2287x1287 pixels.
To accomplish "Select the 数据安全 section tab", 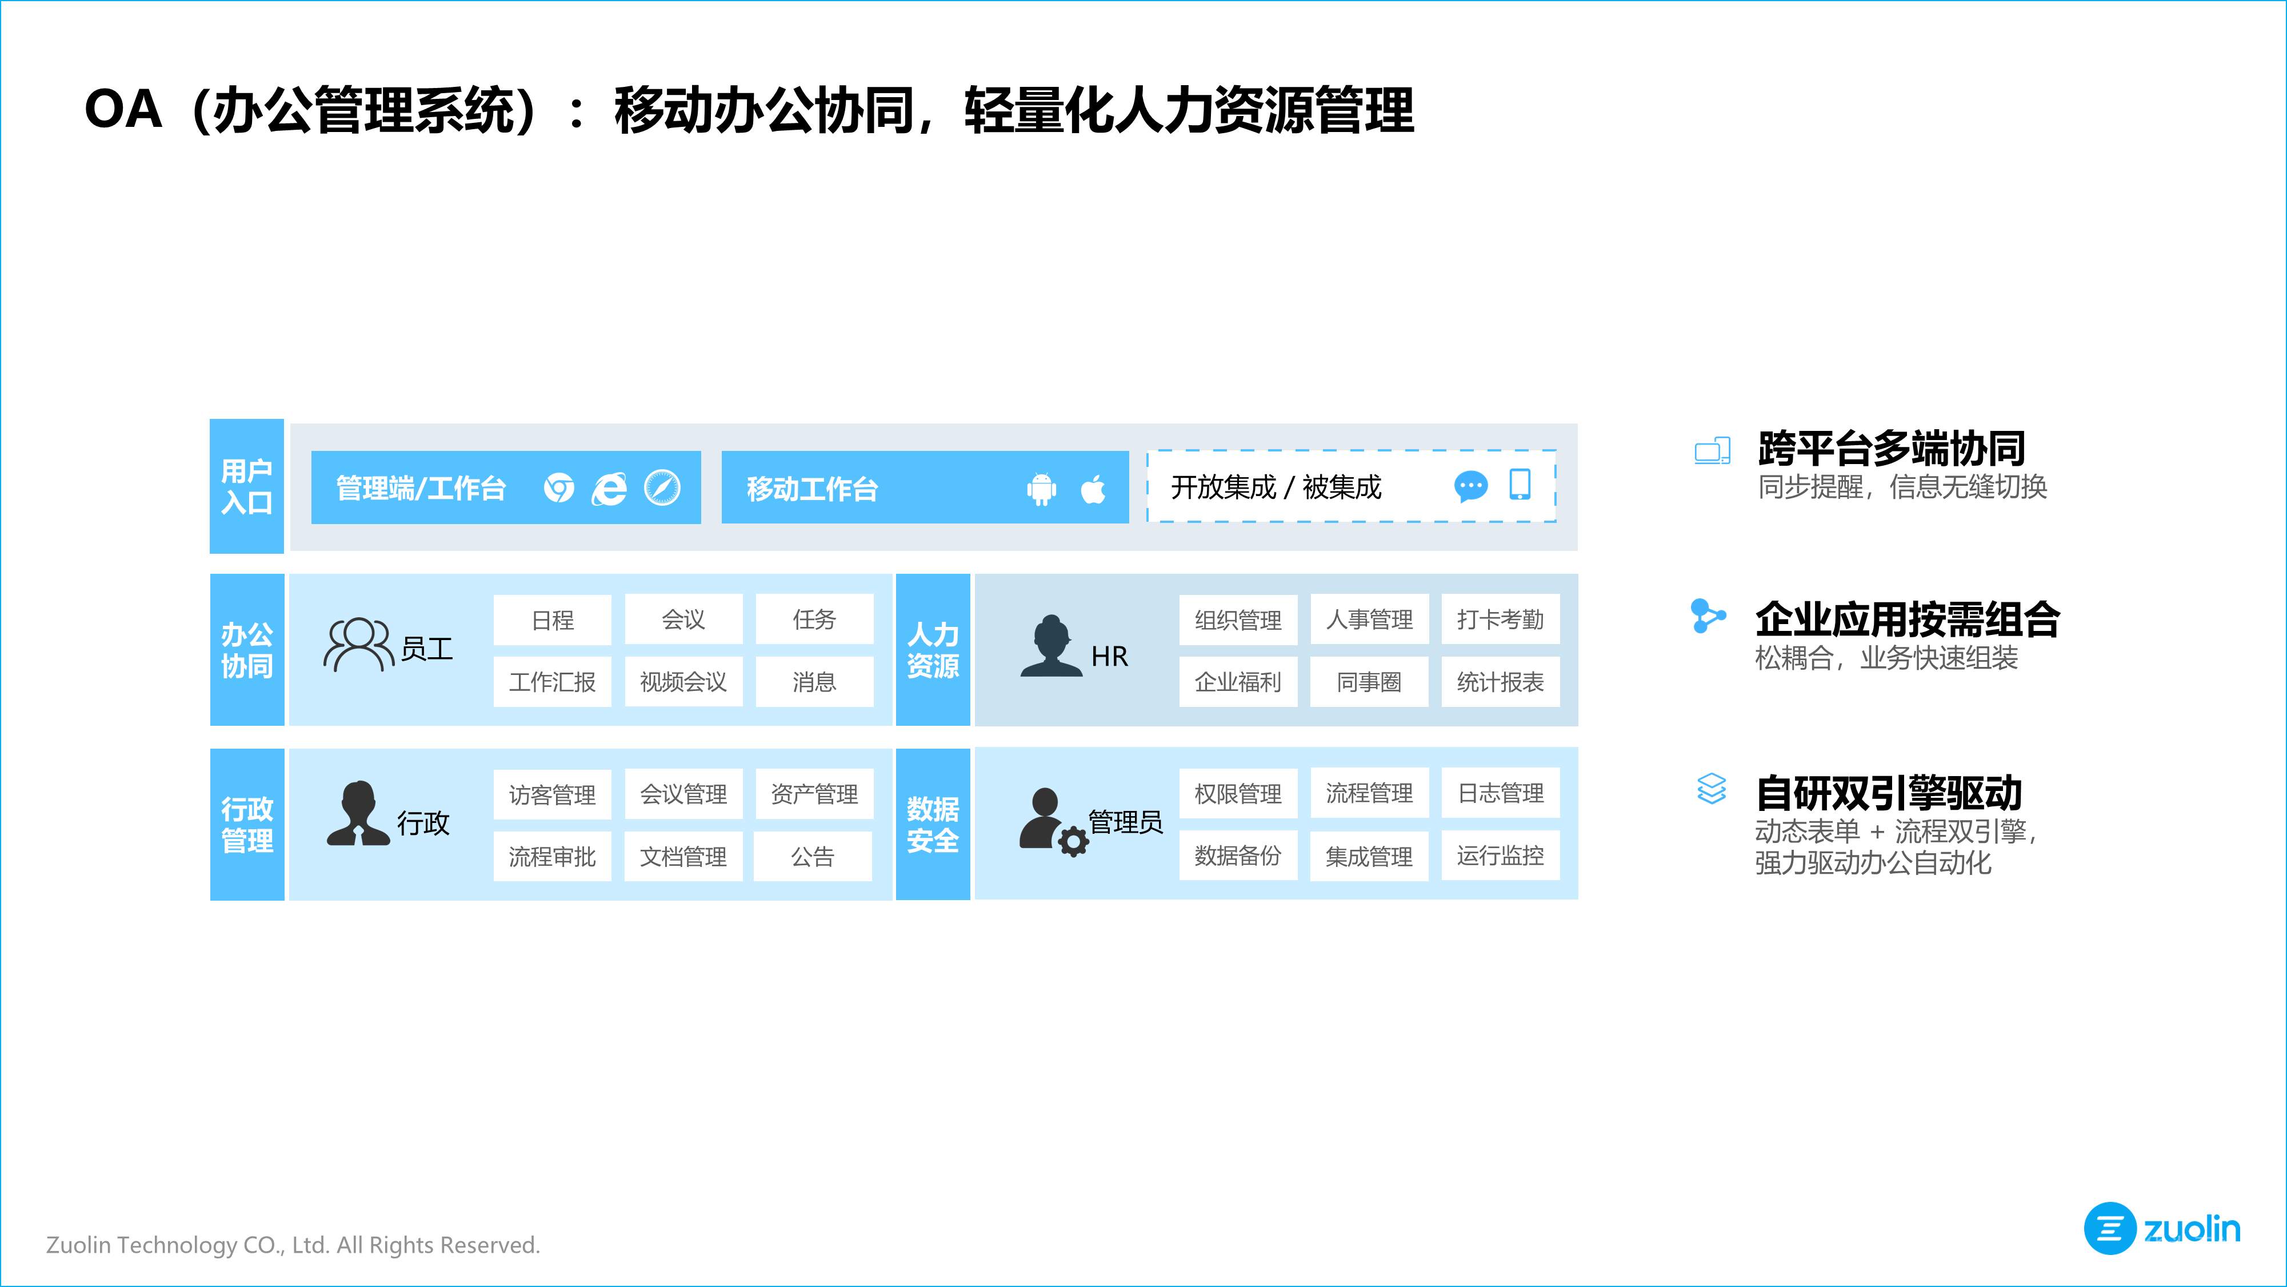I will pos(932,824).
